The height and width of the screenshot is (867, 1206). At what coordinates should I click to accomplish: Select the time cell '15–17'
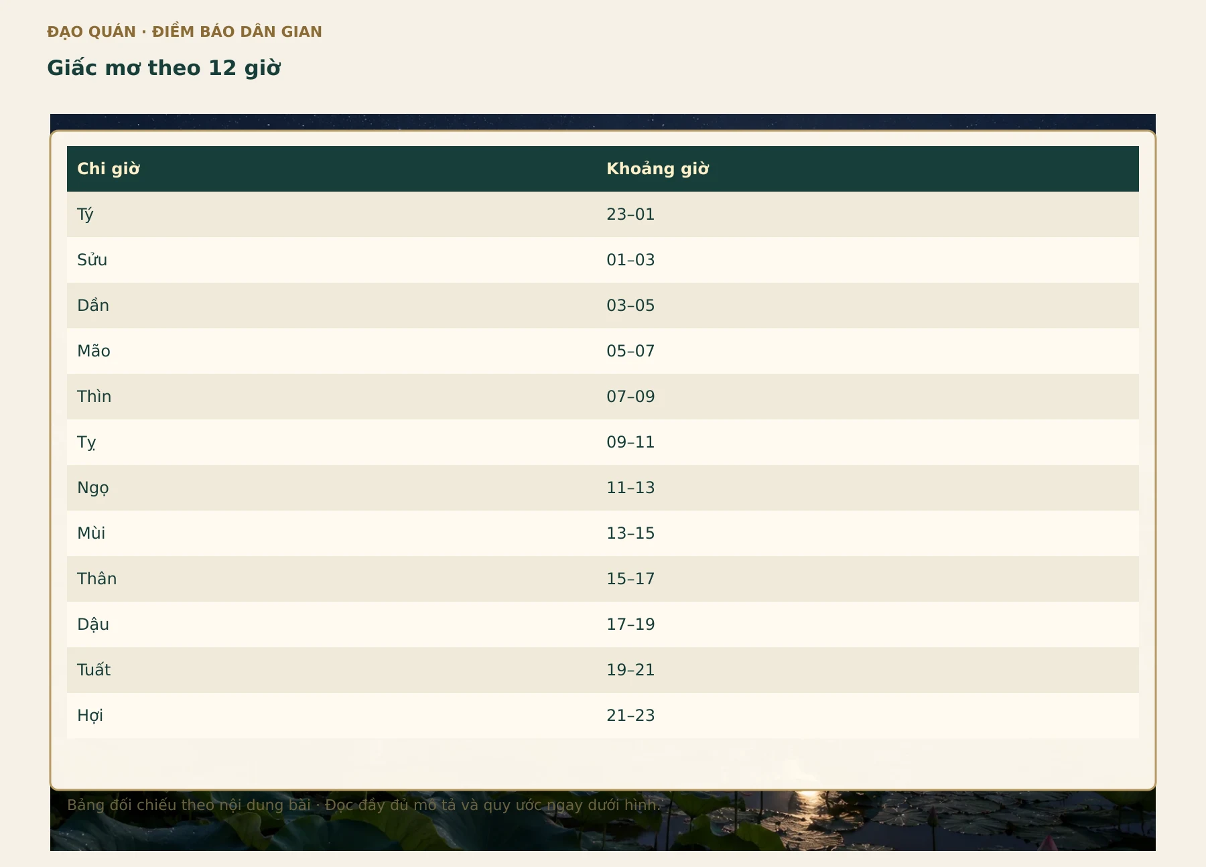tap(868, 579)
